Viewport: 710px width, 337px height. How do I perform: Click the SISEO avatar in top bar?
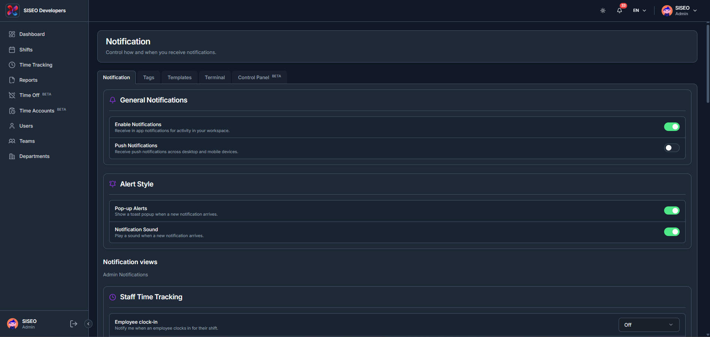point(667,10)
